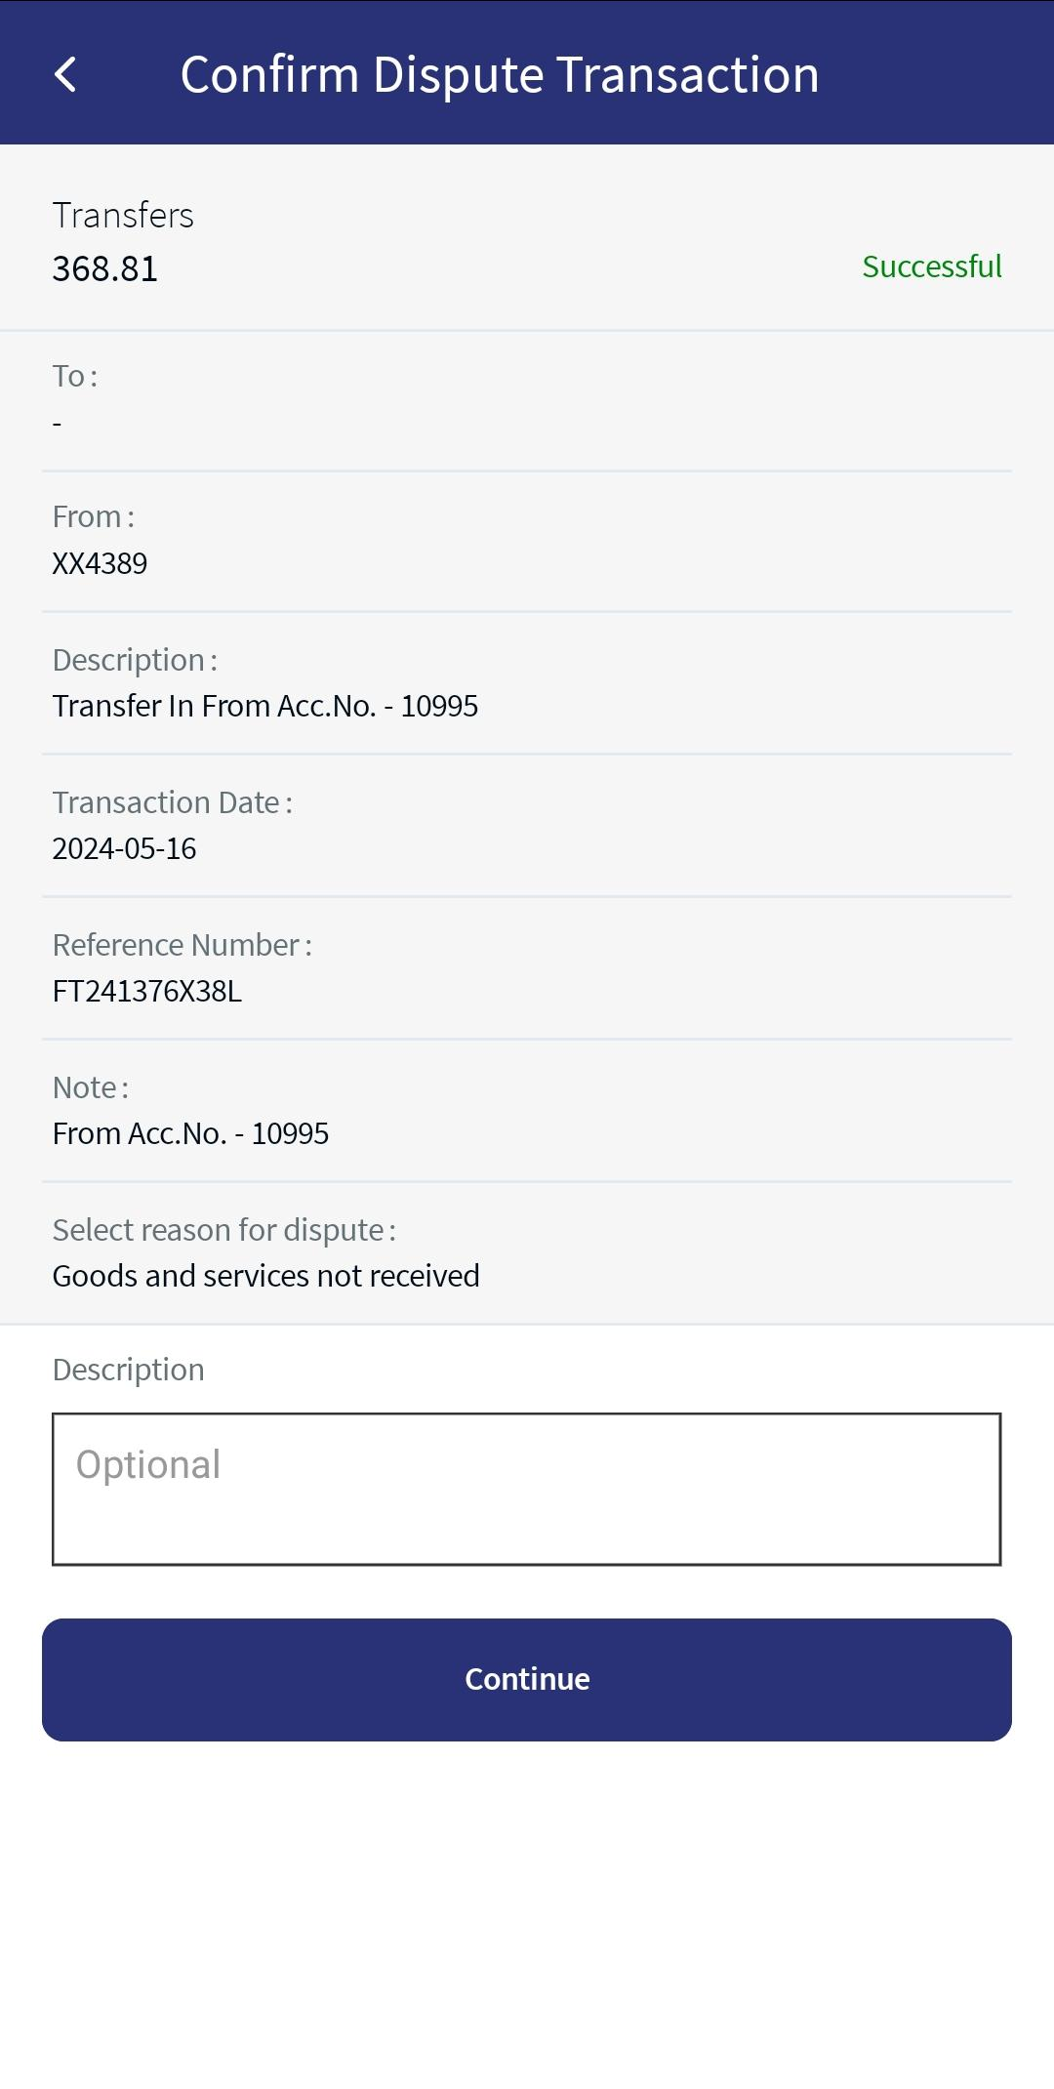Open the Goods and services not received reason
1054x2089 pixels.
tap(265, 1276)
